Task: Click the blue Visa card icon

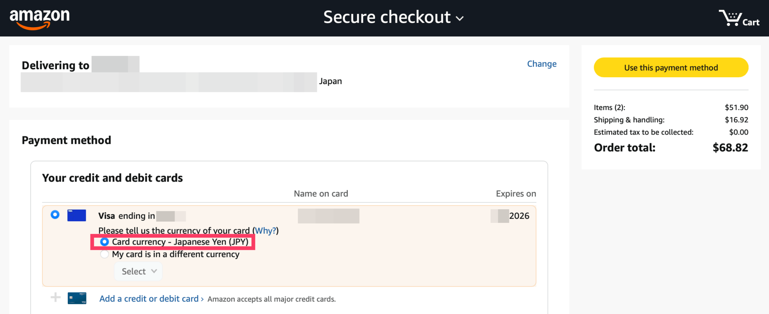Action: [x=76, y=216]
